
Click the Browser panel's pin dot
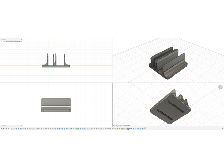[21, 40]
